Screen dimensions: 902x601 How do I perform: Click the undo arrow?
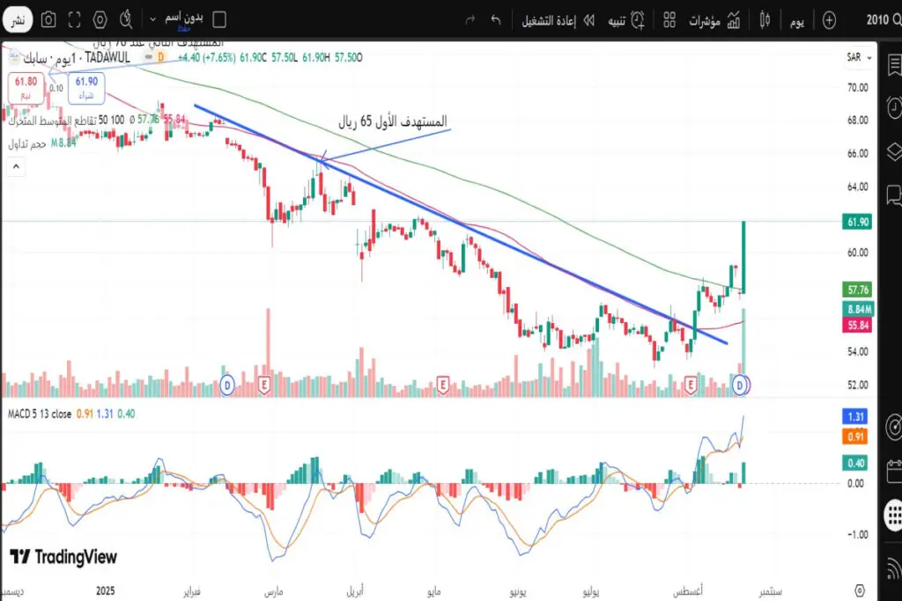[496, 19]
